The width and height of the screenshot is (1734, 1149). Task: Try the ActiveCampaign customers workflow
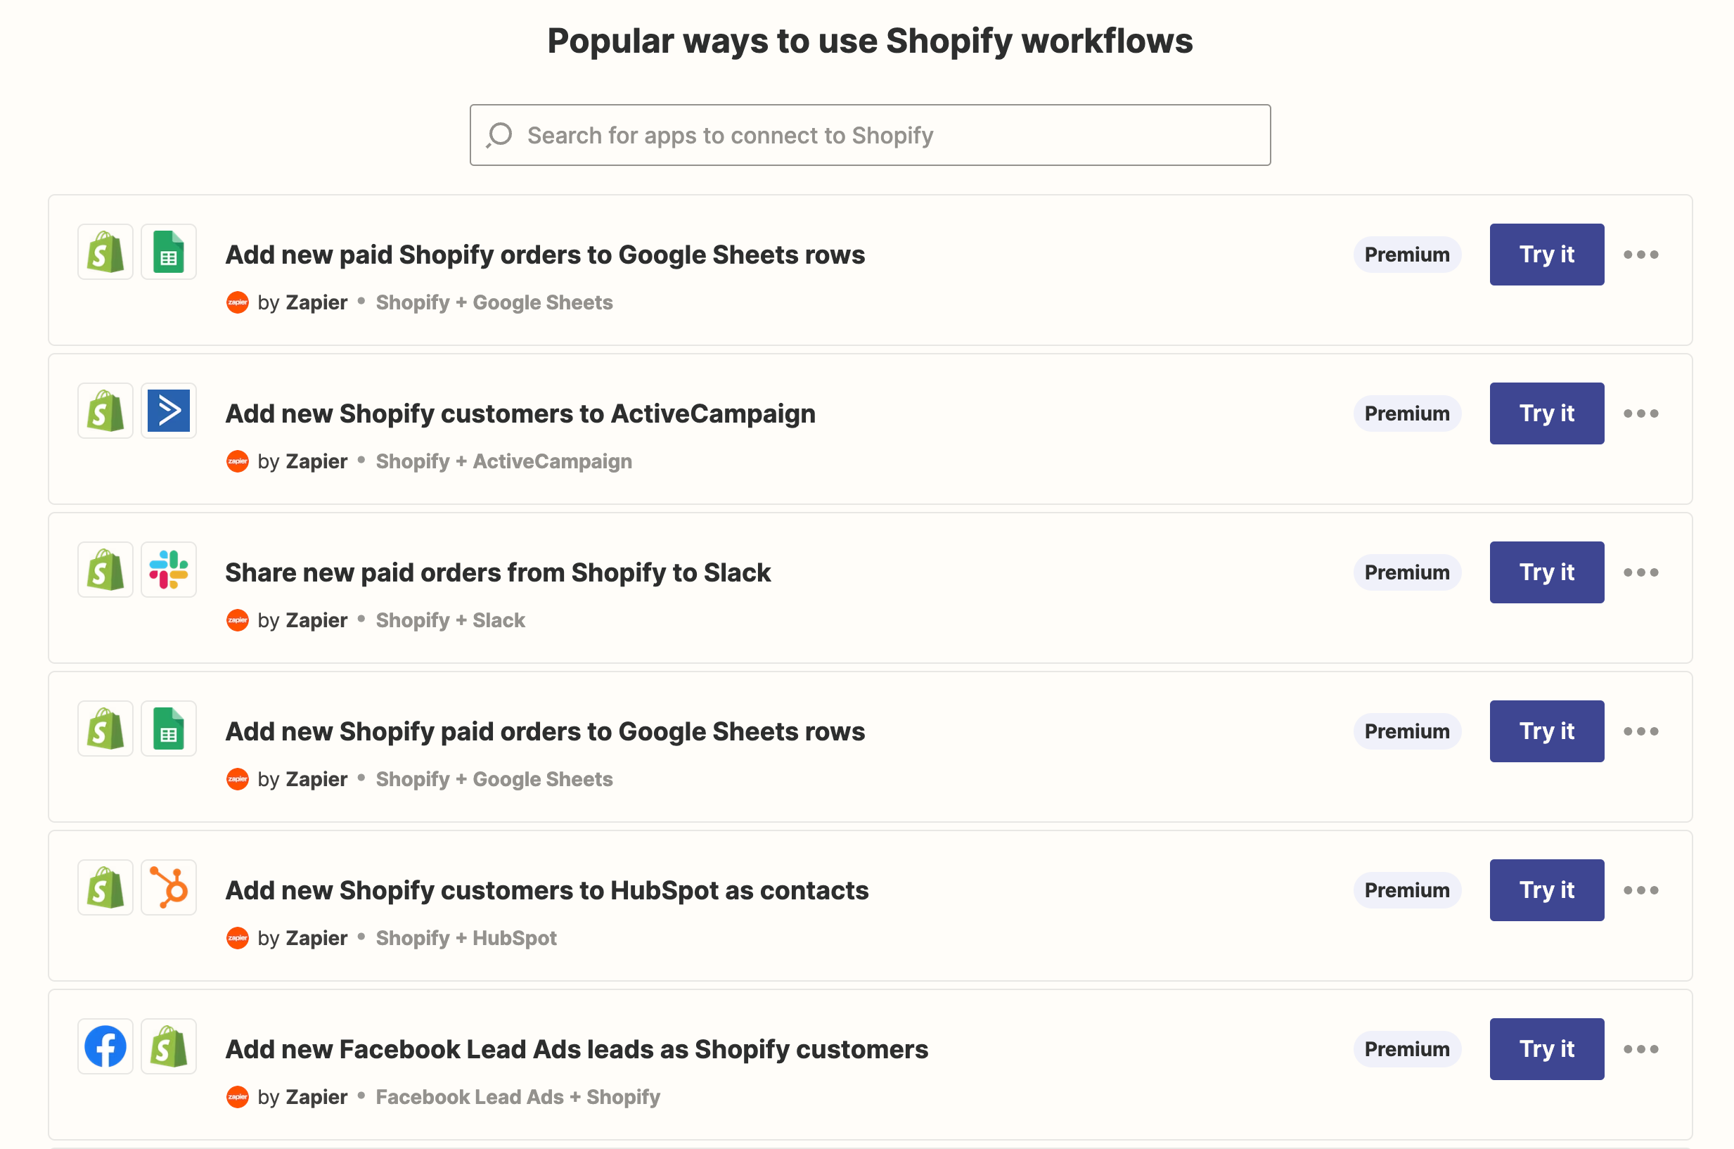(1546, 413)
